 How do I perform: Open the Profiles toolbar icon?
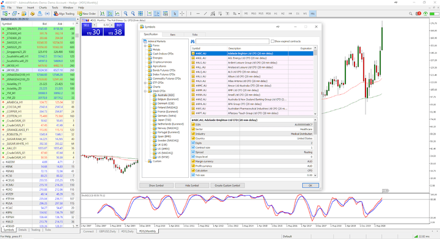14,13
